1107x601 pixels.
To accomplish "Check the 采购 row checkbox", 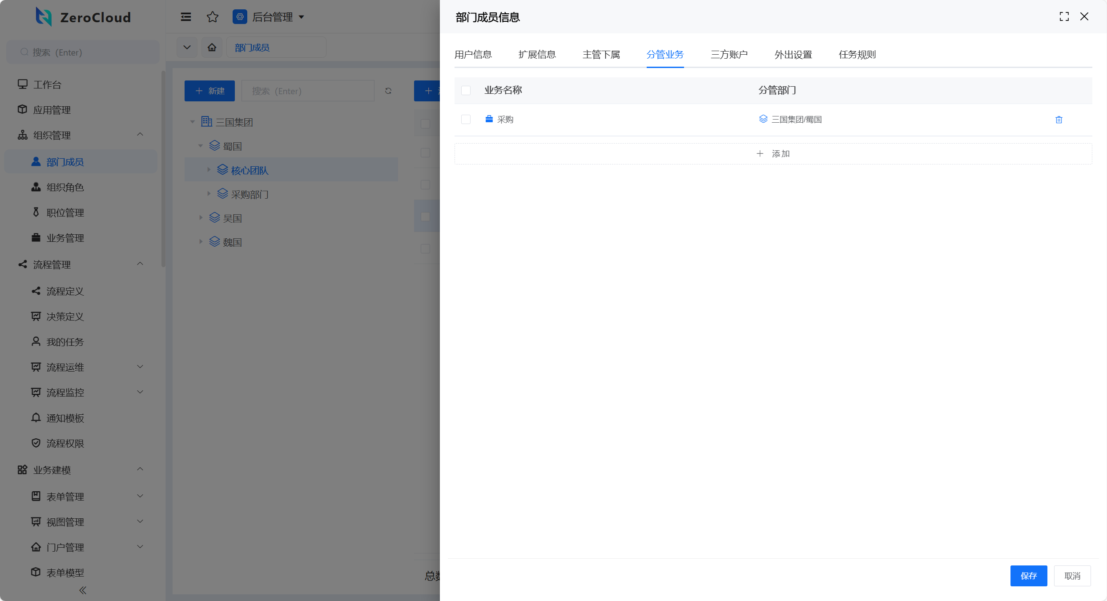I will click(x=466, y=120).
